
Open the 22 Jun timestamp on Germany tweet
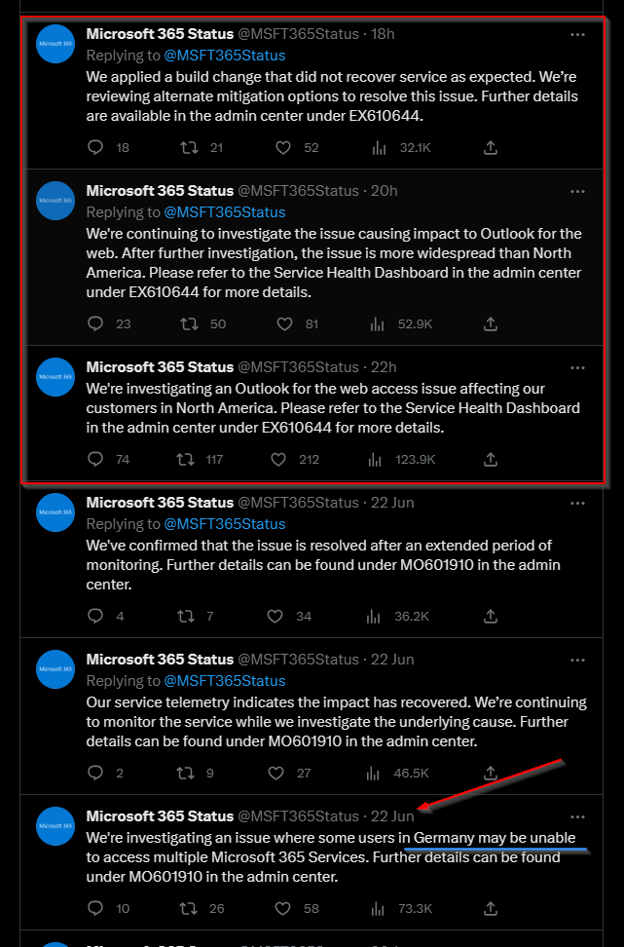(x=392, y=815)
